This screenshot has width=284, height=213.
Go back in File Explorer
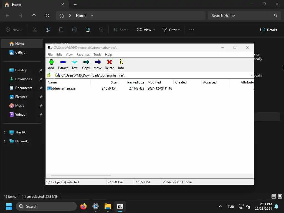(x=7, y=16)
